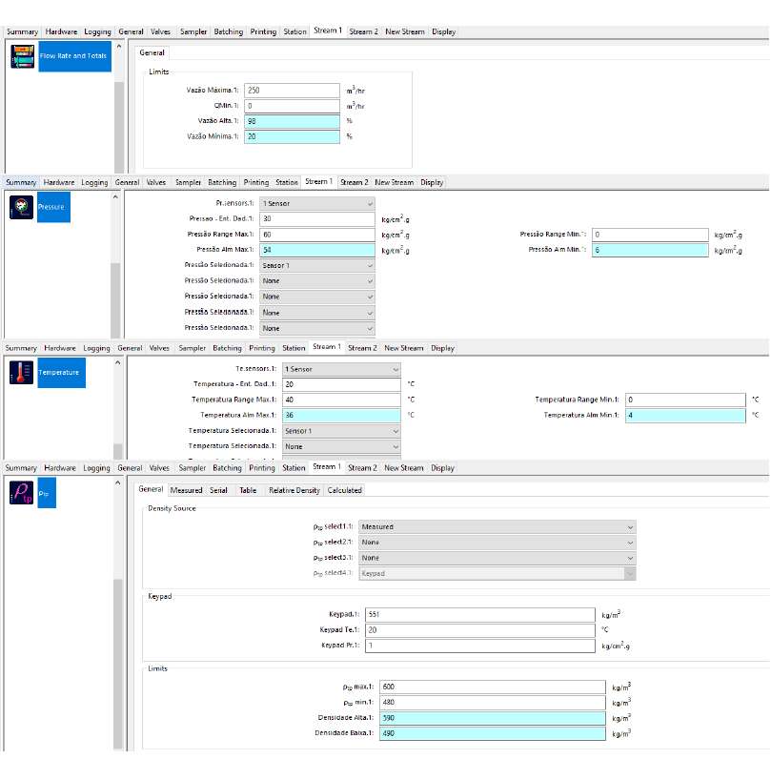This screenshot has width=771, height=759.
Task: Click the Temperatura Alm Min.1 field with 4
Action: [x=685, y=415]
